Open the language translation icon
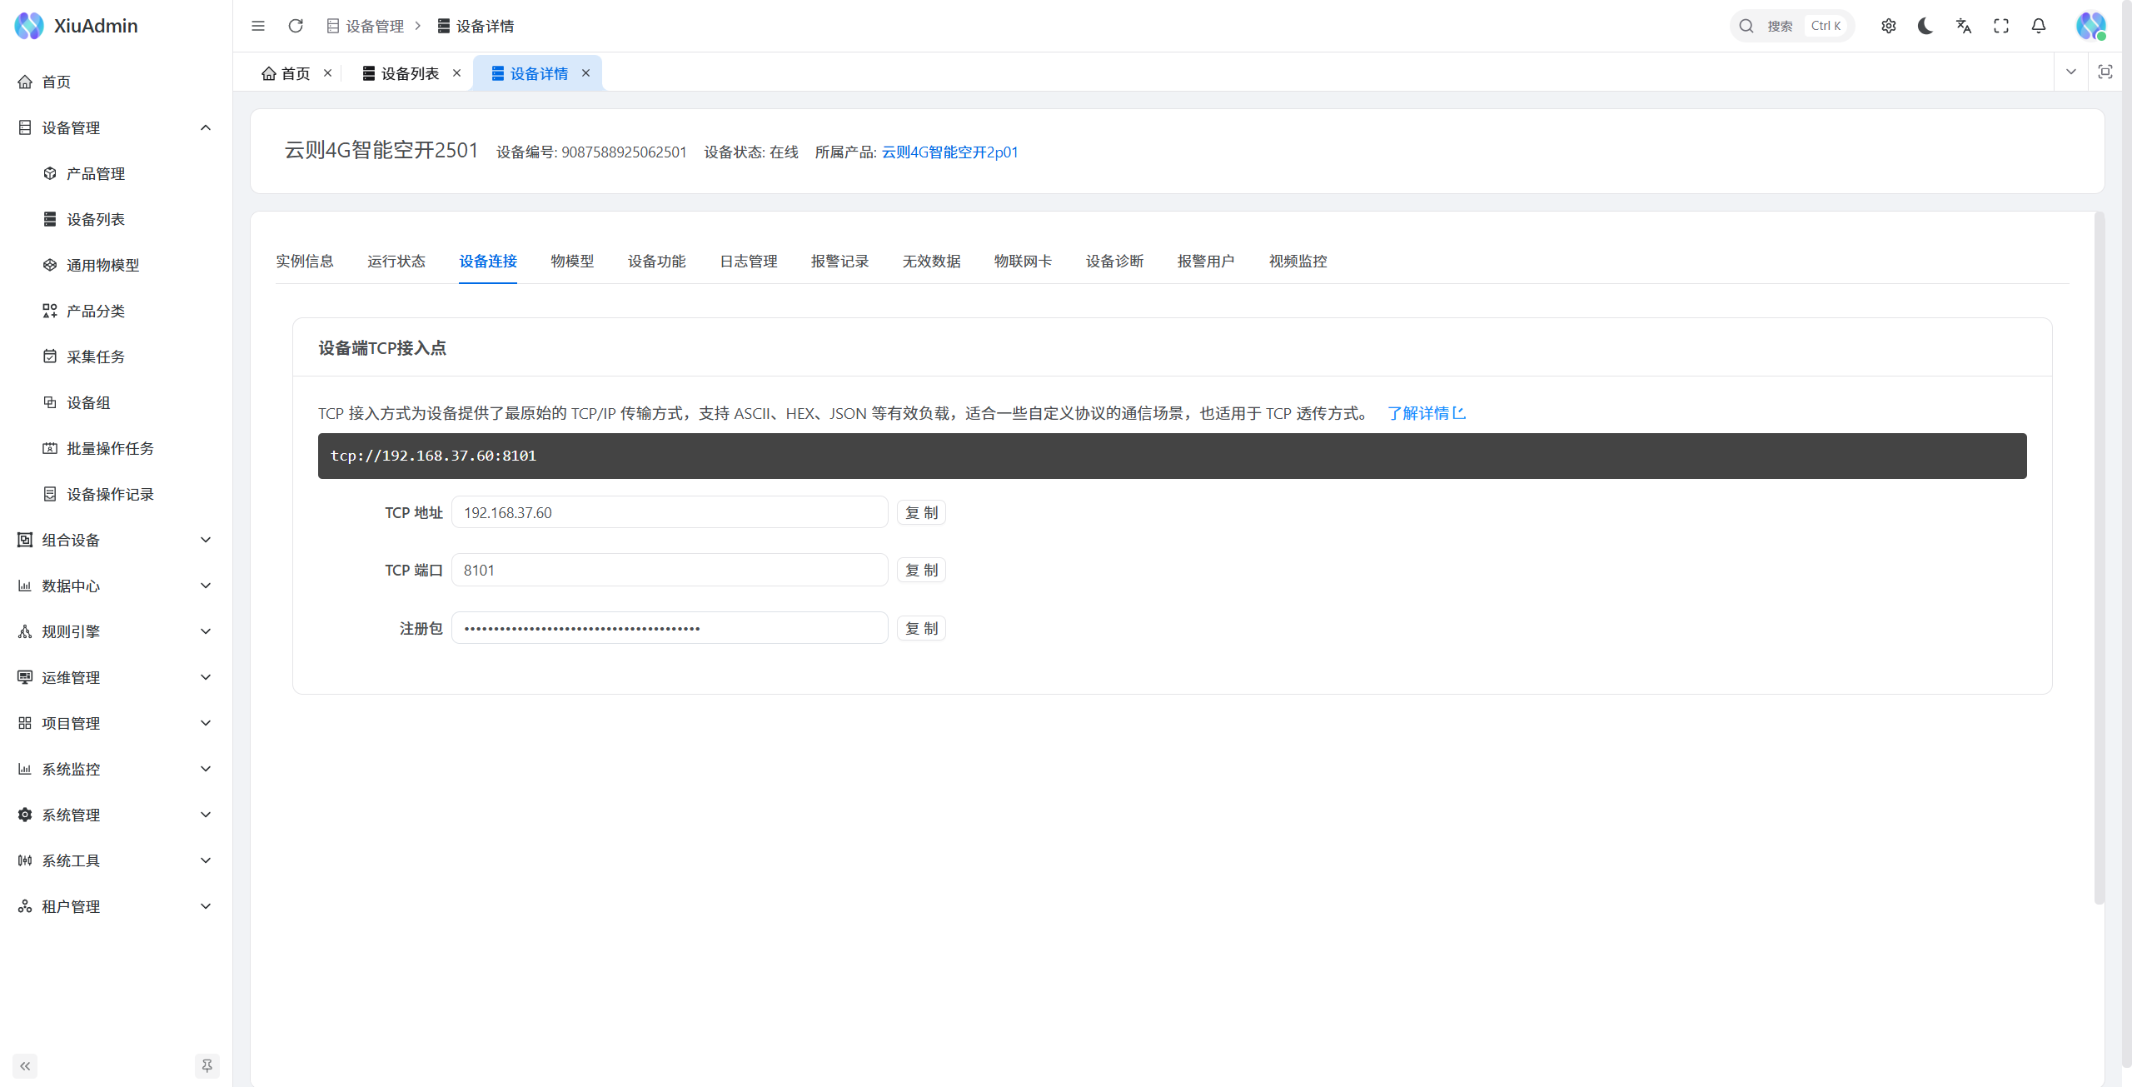This screenshot has height=1087, width=2132. tap(1964, 26)
